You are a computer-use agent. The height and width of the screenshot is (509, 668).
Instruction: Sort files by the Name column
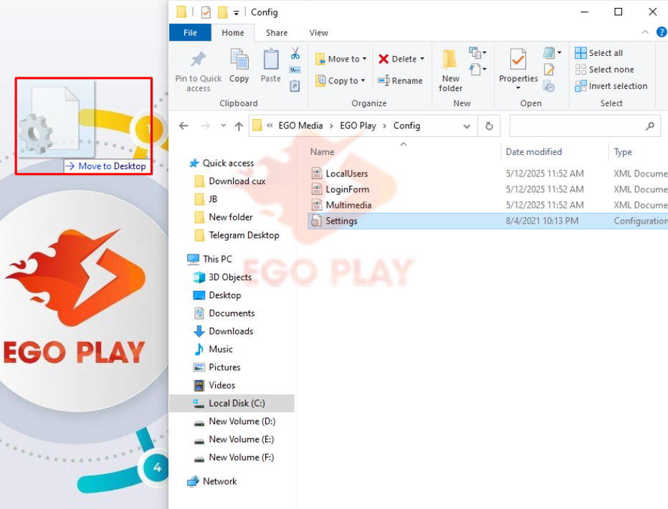322,152
